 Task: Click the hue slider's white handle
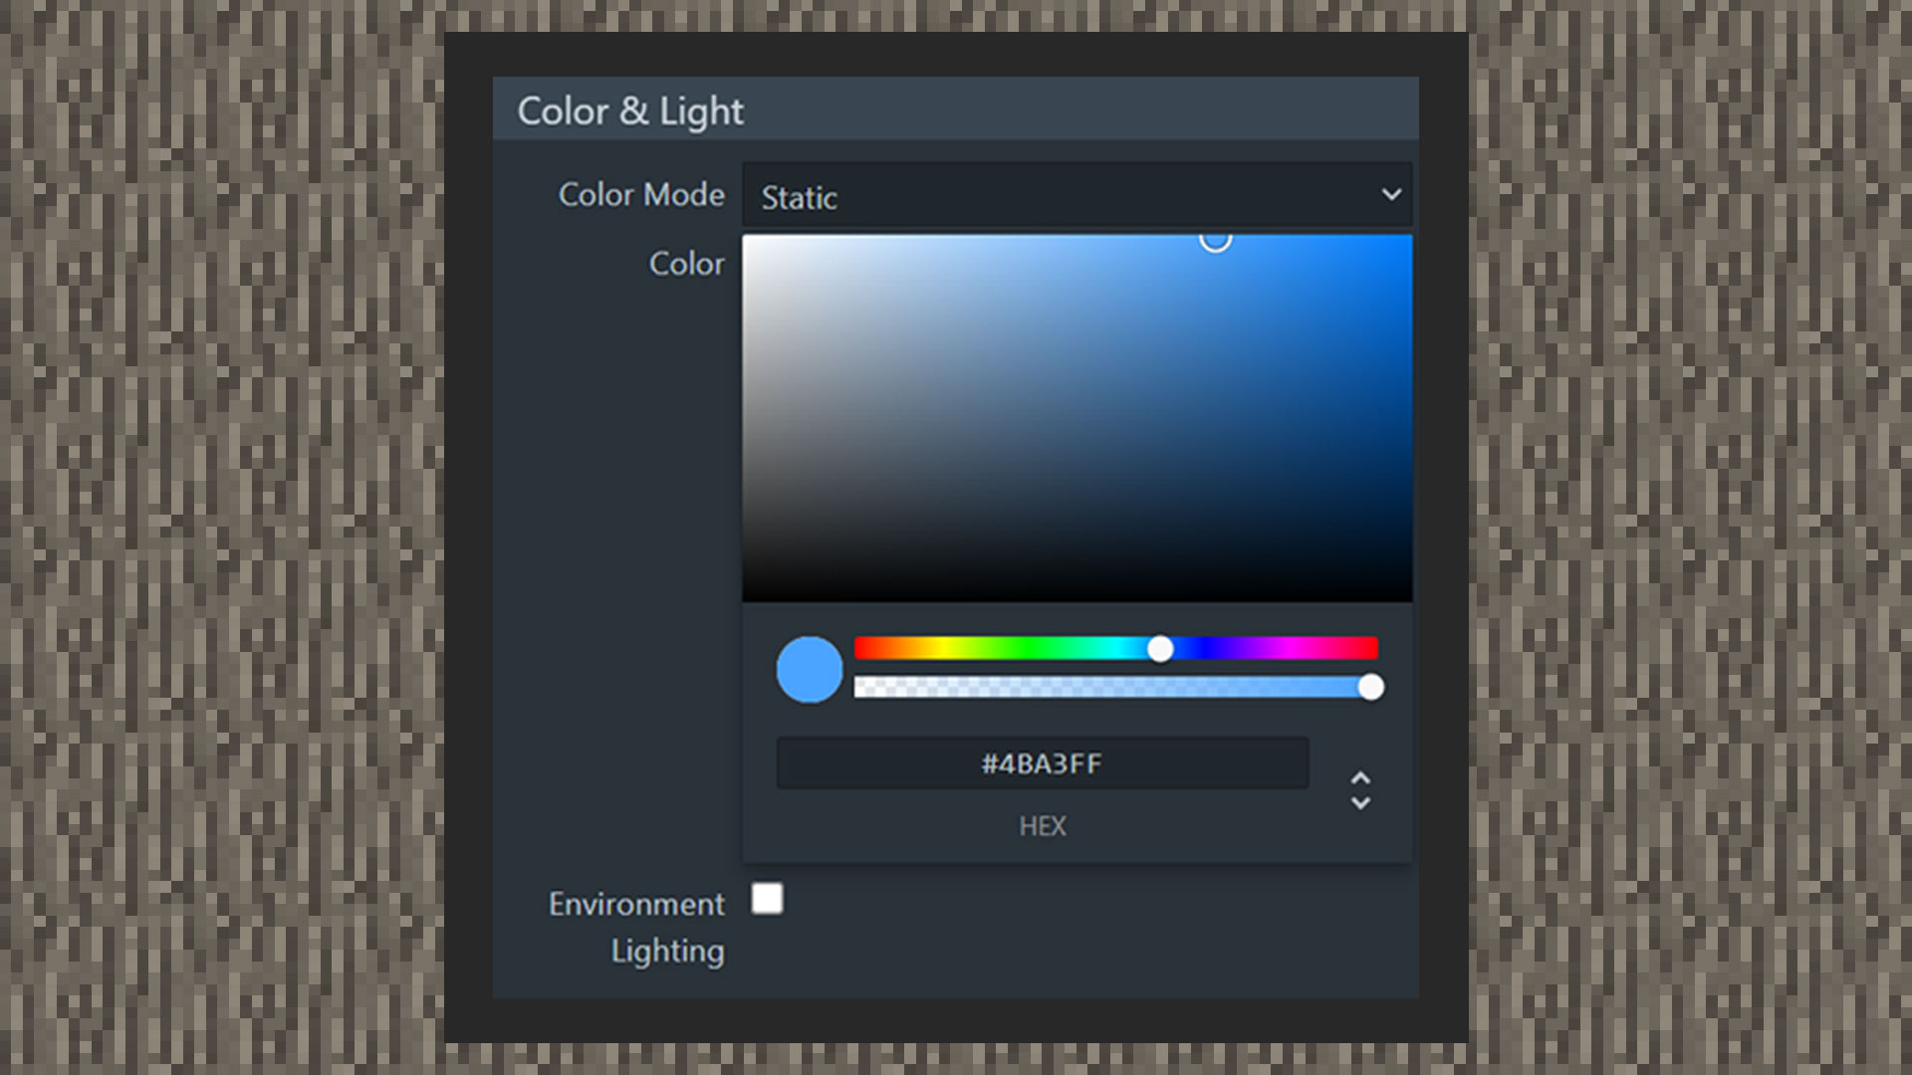pos(1159,649)
